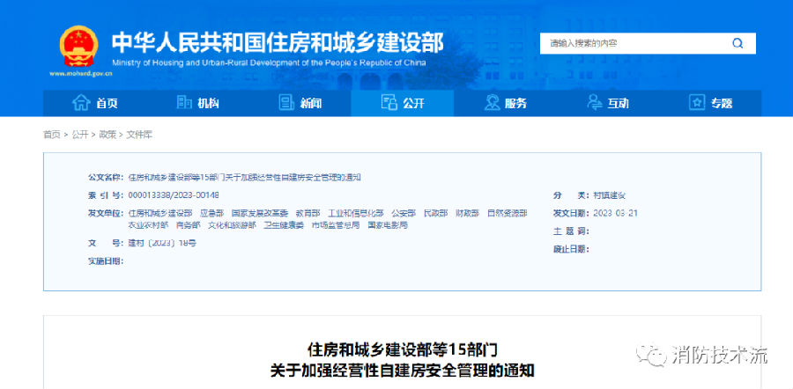Open the 公开 navigation tab
The width and height of the screenshot is (793, 389).
click(x=403, y=103)
